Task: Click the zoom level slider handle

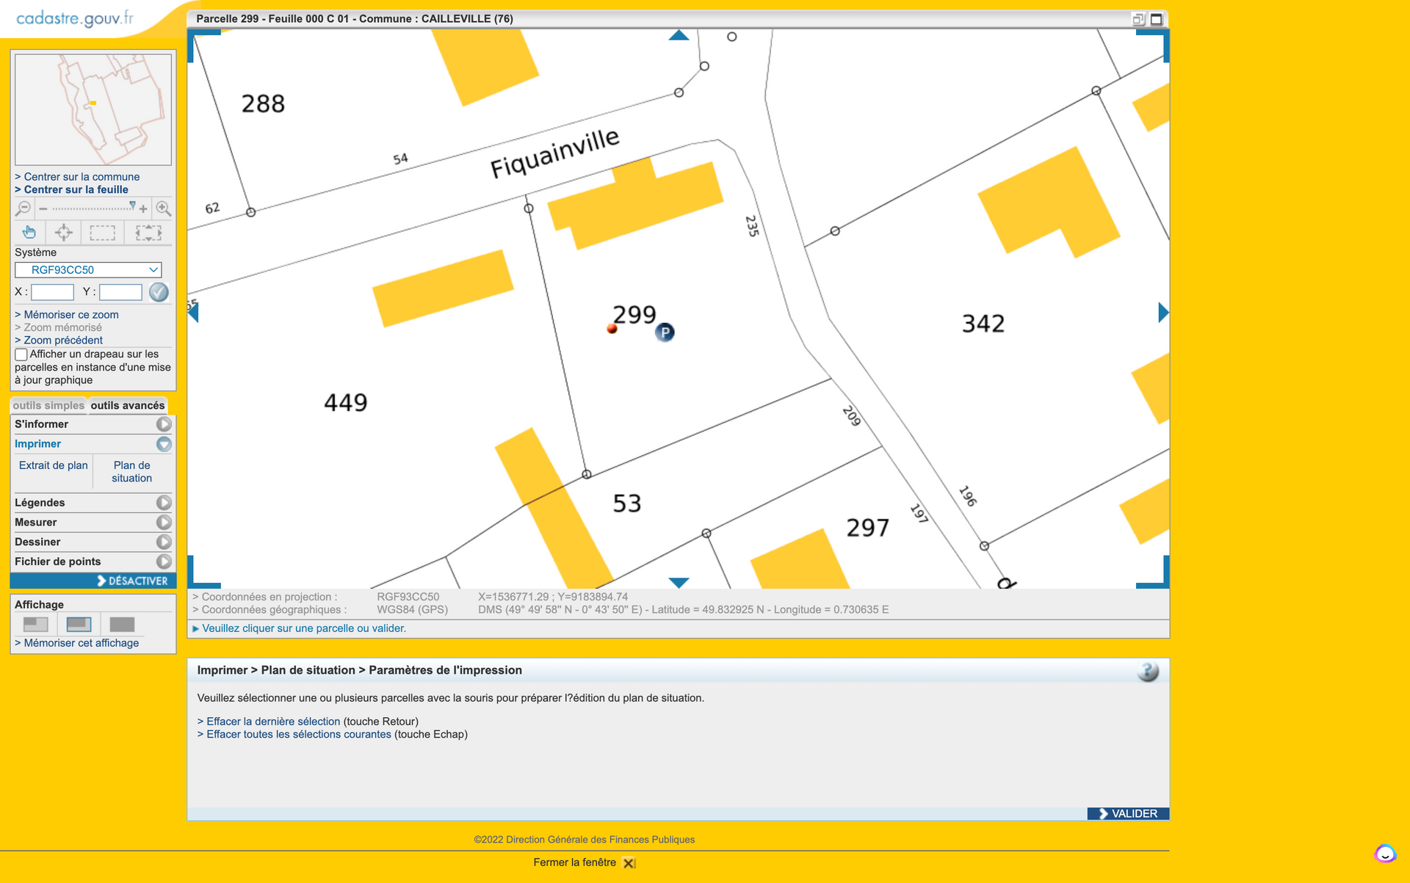Action: 132,206
